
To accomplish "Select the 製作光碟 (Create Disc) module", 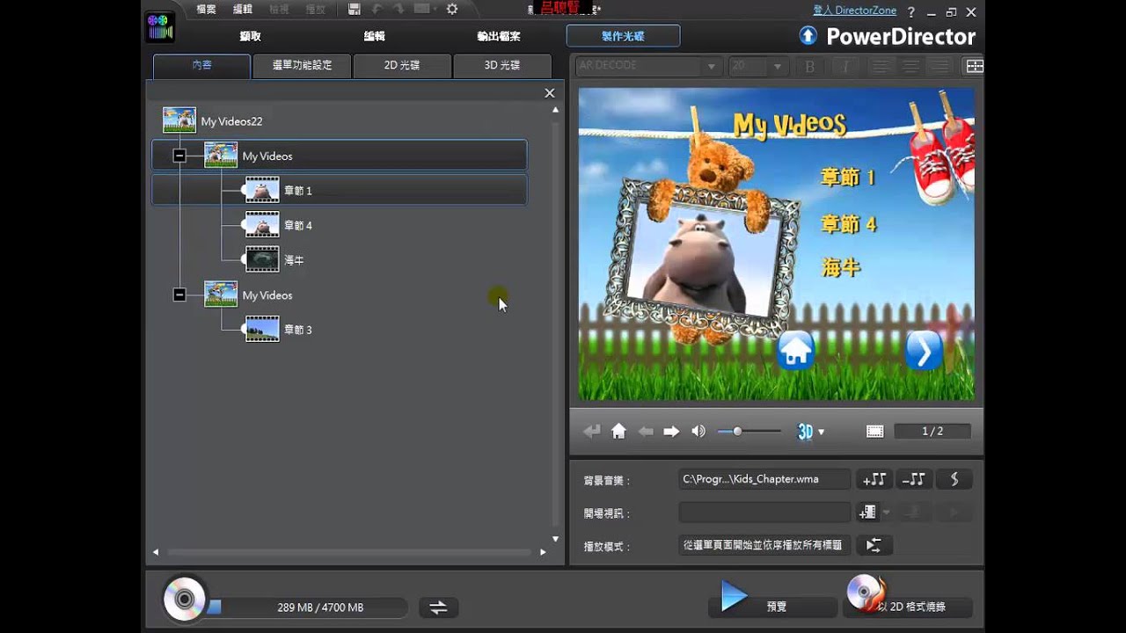I will pos(623,36).
